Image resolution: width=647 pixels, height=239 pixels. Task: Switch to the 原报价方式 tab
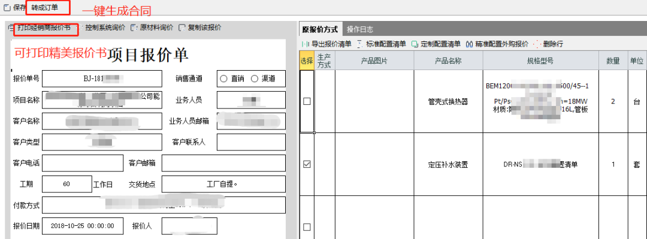320,30
